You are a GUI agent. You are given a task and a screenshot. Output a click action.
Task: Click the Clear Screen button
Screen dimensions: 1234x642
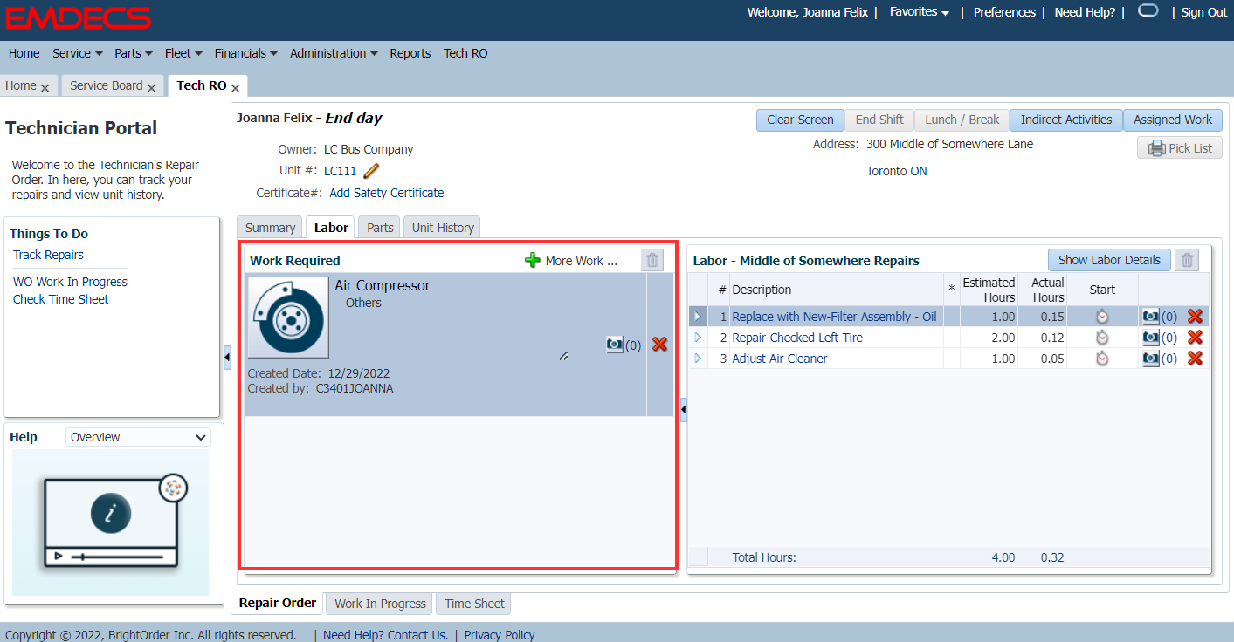click(800, 120)
